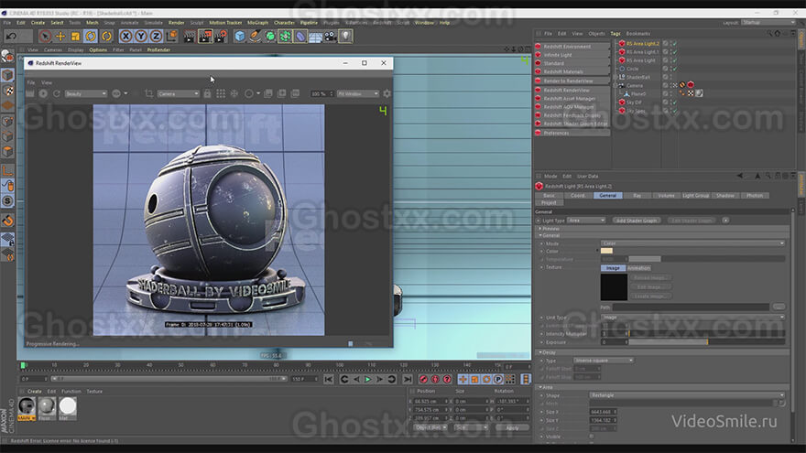Toggle enable checkmark for RS Area Light.1
Screen dimensions: 806x453
[674, 52]
